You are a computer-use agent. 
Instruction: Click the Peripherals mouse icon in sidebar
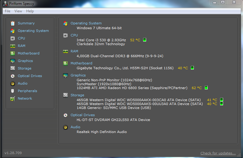coord(12,91)
